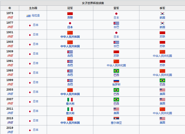Viewport: 185px width, 134px height.
Task: Open the 详细 link under 2019
Action: point(10,132)
